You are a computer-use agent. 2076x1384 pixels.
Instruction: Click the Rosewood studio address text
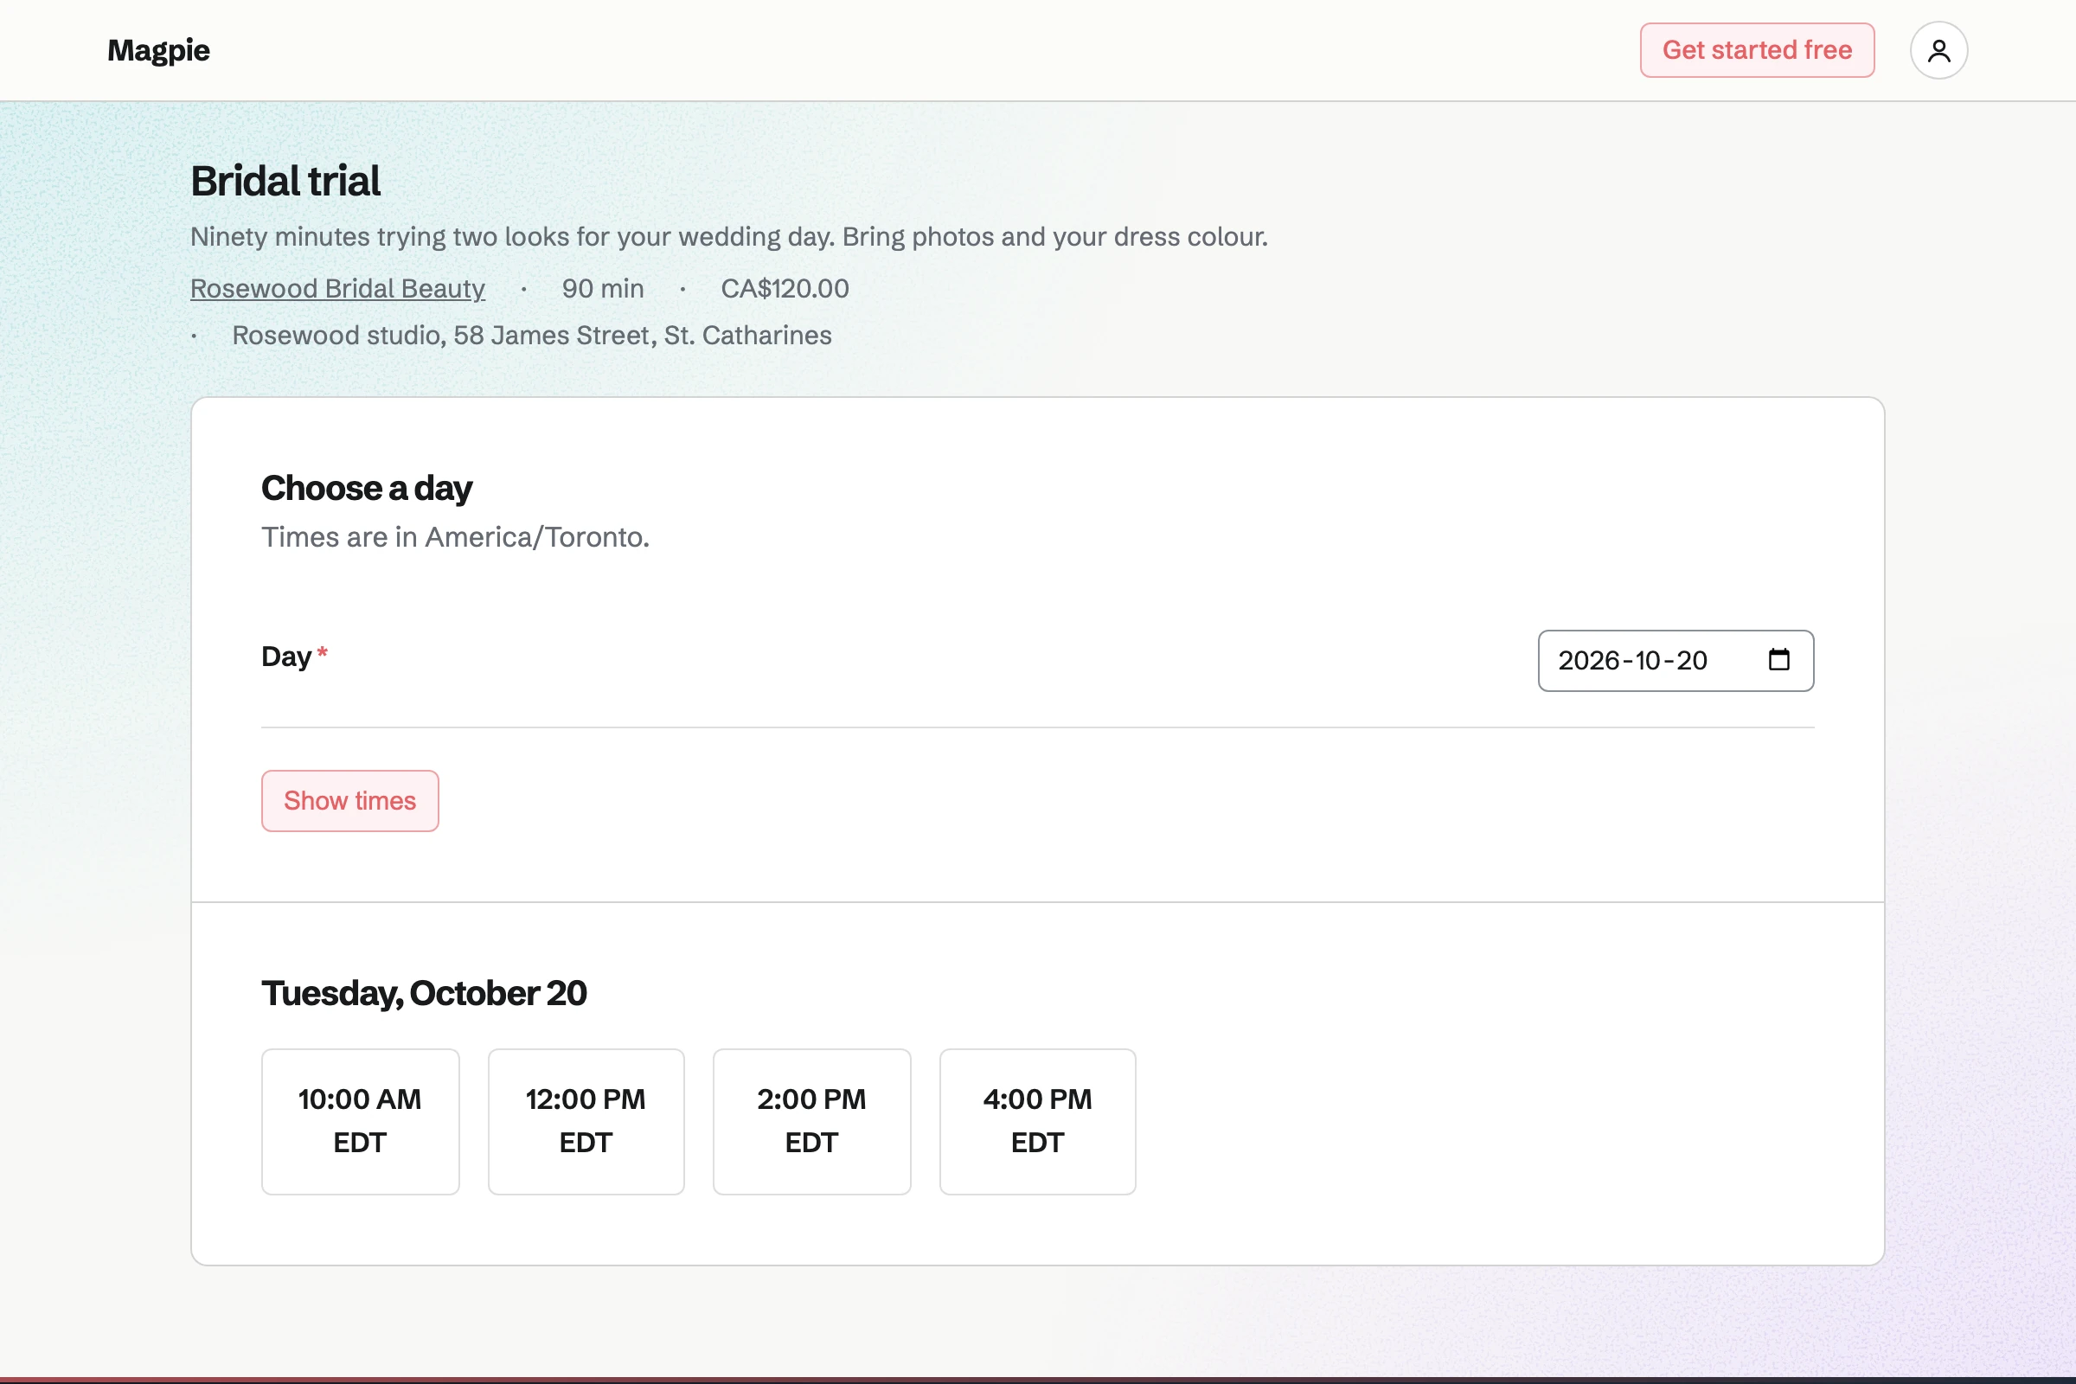pyautogui.click(x=531, y=336)
